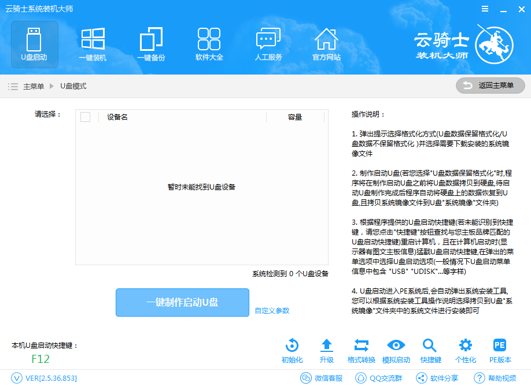
Task: Open 软件大全 software collection
Action: point(209,44)
